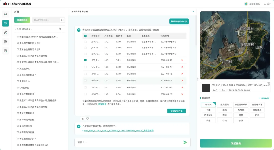
Task: Click the chat panel vertical scrollbar
Action: pyautogui.click(x=196, y=30)
